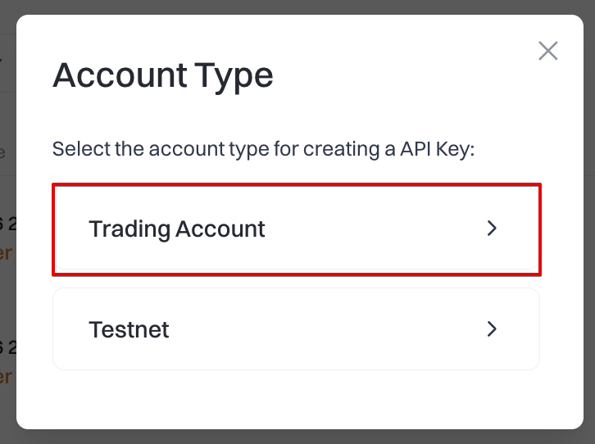Click the chevron arrow beside Testnet
Viewport: 595px width, 444px height.
tap(492, 329)
